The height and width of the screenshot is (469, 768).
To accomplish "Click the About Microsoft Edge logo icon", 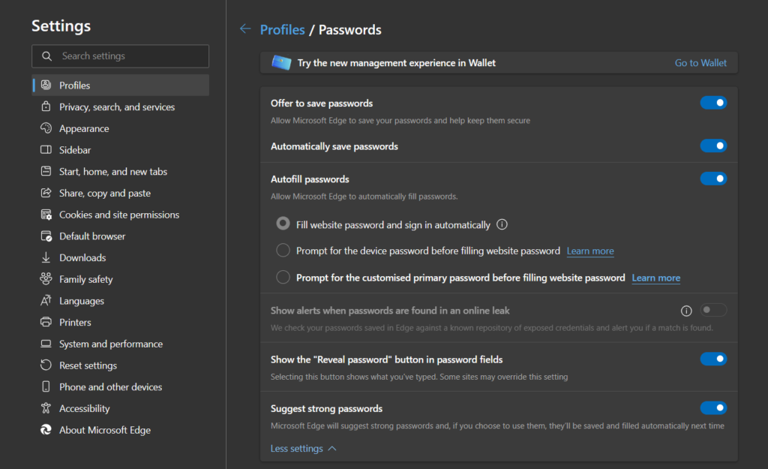I will click(46, 430).
